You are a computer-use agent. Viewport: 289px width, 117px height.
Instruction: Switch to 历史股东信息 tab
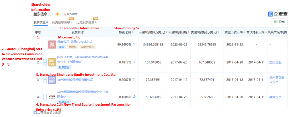pyautogui.click(x=62, y=22)
